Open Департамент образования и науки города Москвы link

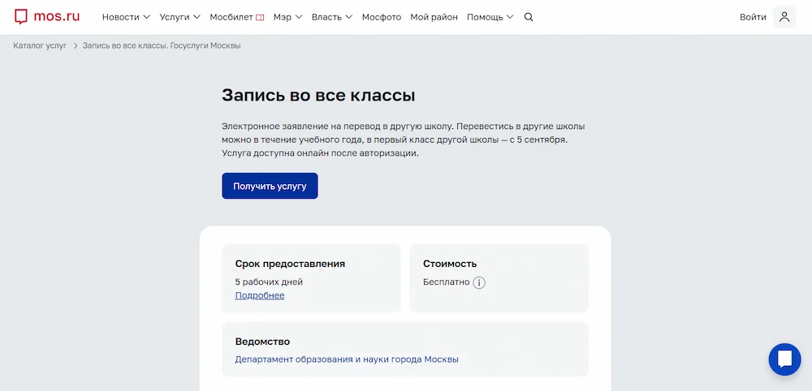(x=347, y=359)
